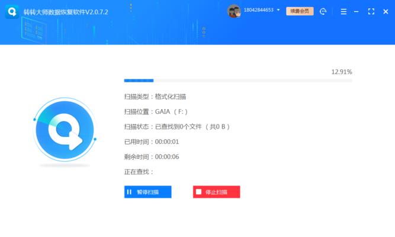This screenshot has height=237, width=395.
Task: Click the 续费会员 renew membership button
Action: pos(300,11)
